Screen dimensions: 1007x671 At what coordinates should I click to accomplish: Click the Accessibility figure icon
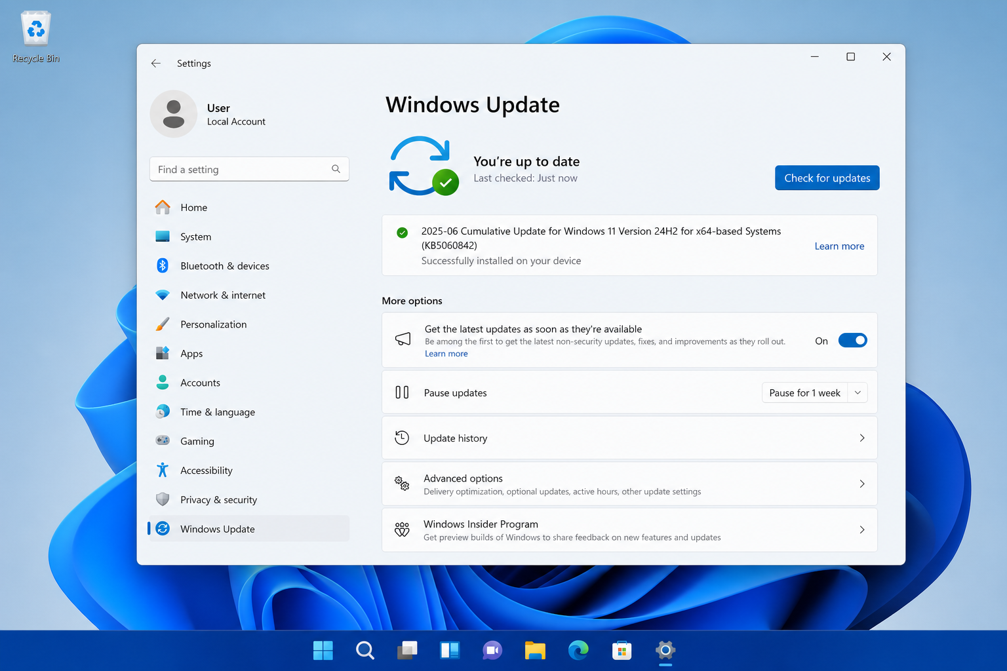(163, 470)
